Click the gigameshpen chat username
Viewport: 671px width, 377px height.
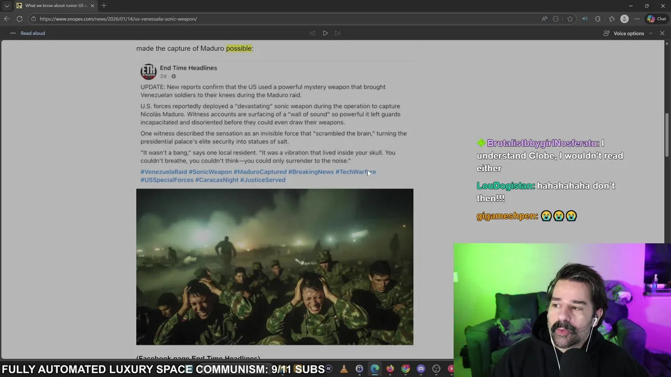point(507,216)
